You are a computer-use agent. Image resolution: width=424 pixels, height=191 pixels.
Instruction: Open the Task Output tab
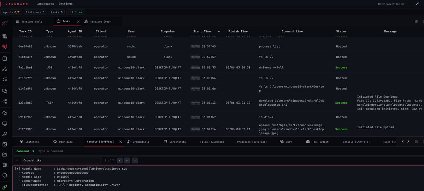click(x=317, y=142)
